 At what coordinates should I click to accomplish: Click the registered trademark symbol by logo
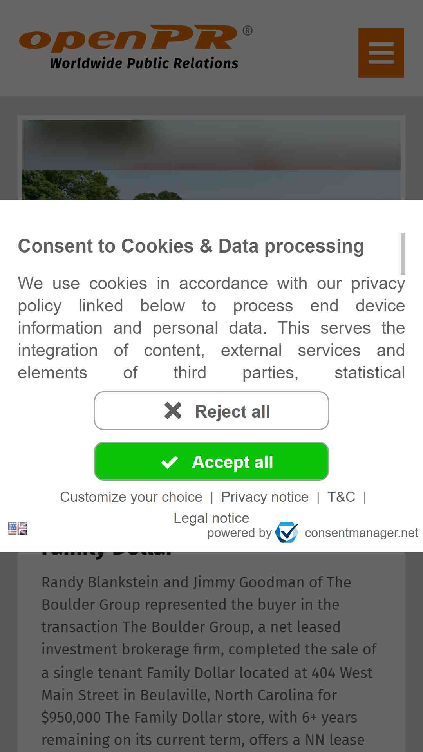click(248, 31)
